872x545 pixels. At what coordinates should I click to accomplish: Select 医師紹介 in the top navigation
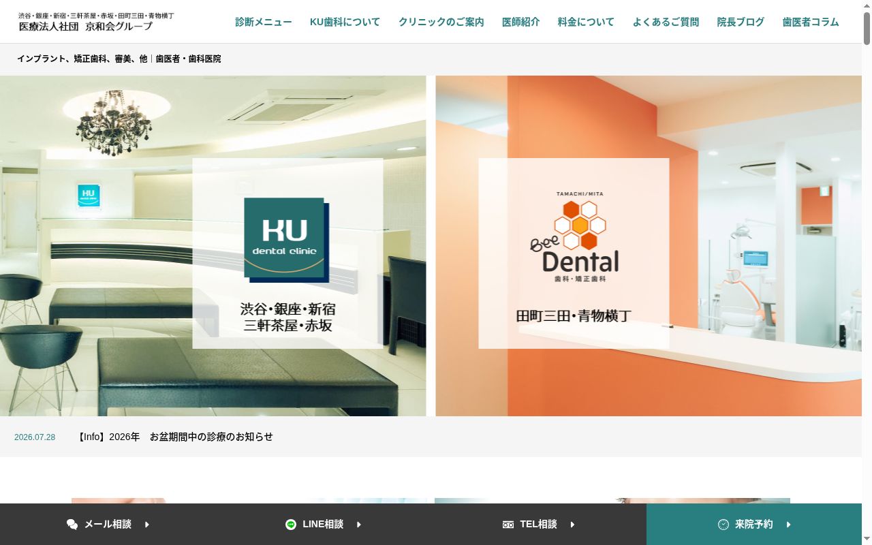(x=520, y=22)
